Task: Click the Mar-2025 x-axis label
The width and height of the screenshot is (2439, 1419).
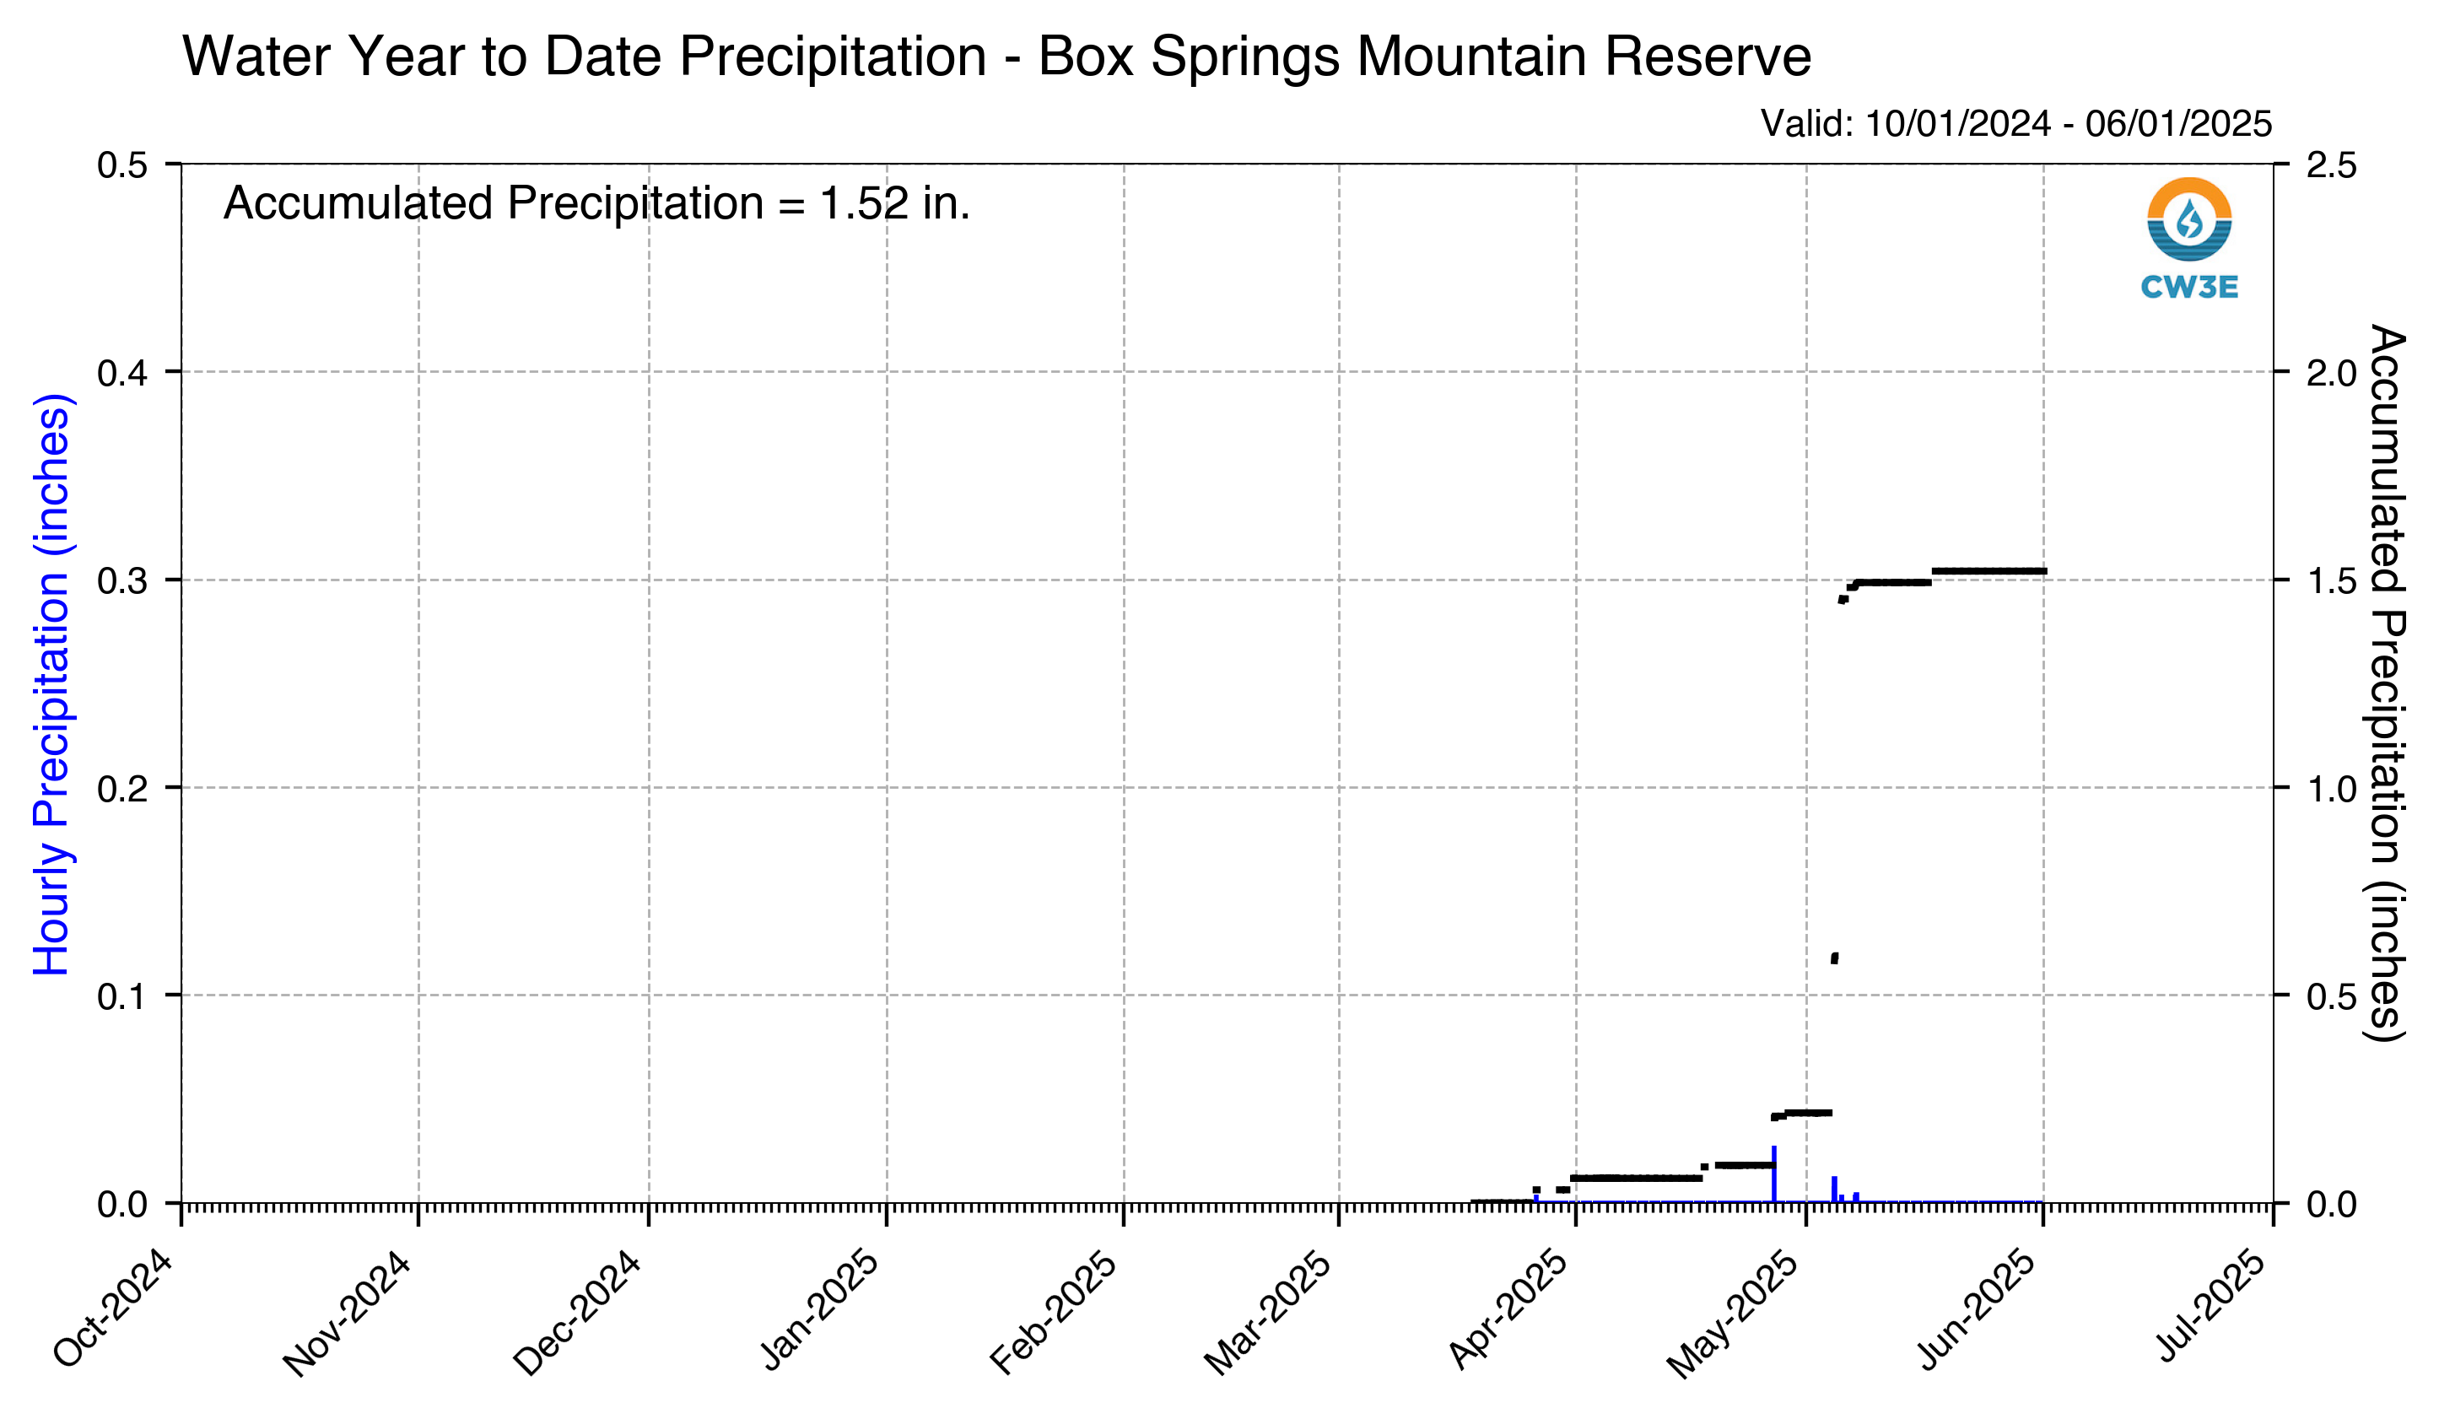Action: pyautogui.click(x=1269, y=1313)
